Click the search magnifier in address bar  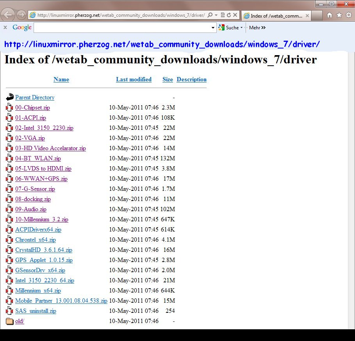coord(210,15)
